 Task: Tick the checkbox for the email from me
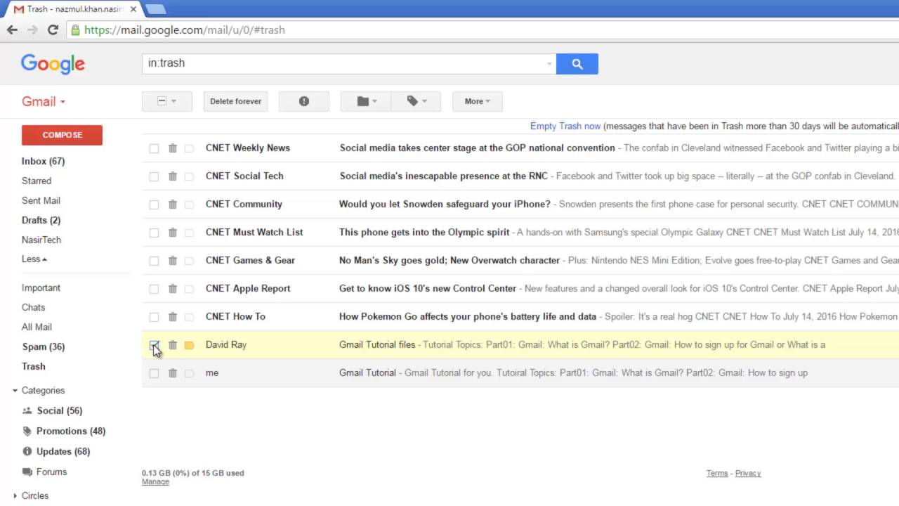coord(154,373)
